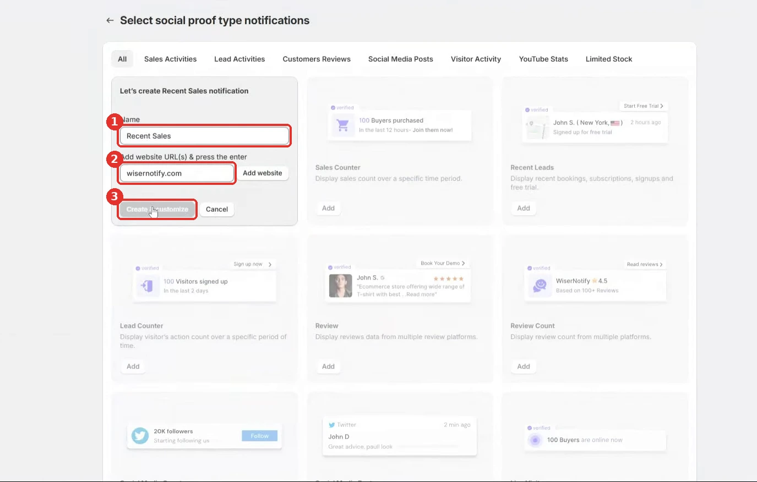Click the Review Count smiley chat icon
757x482 pixels.
540,286
